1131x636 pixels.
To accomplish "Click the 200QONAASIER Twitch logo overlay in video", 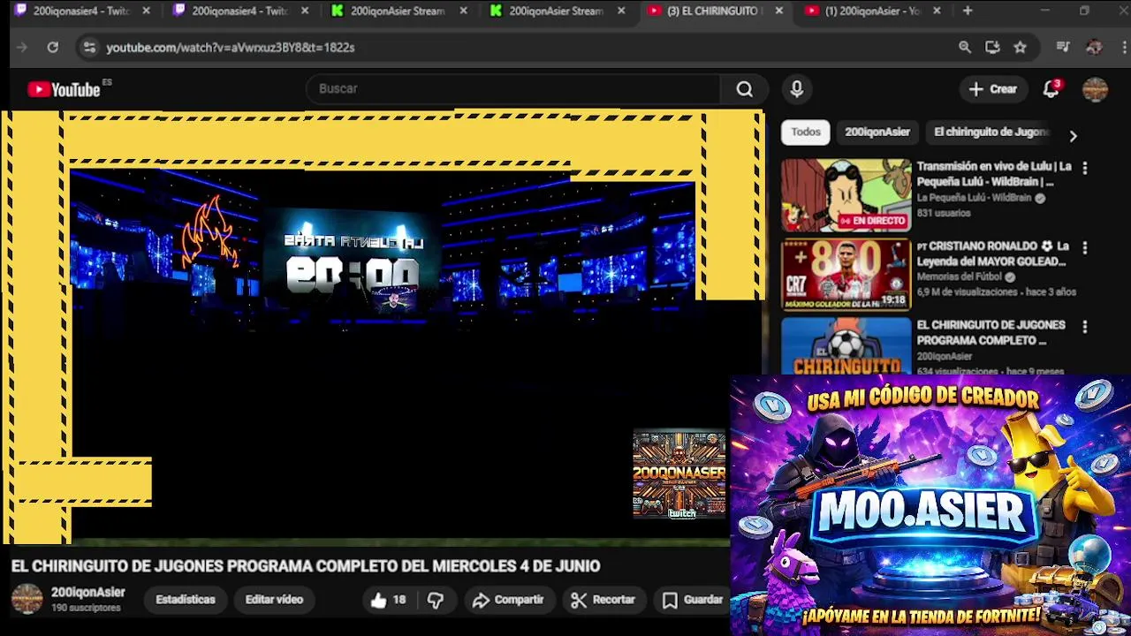I will [679, 474].
